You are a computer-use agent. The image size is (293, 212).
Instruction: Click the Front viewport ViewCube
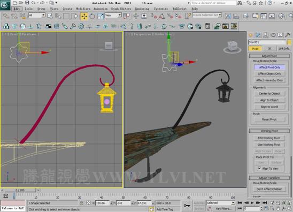[109, 46]
